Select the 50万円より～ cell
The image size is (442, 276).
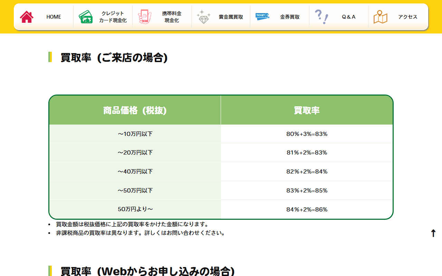point(135,209)
